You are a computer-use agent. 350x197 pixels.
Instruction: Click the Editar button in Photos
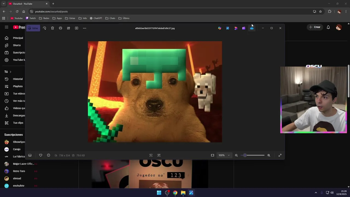click(33, 28)
